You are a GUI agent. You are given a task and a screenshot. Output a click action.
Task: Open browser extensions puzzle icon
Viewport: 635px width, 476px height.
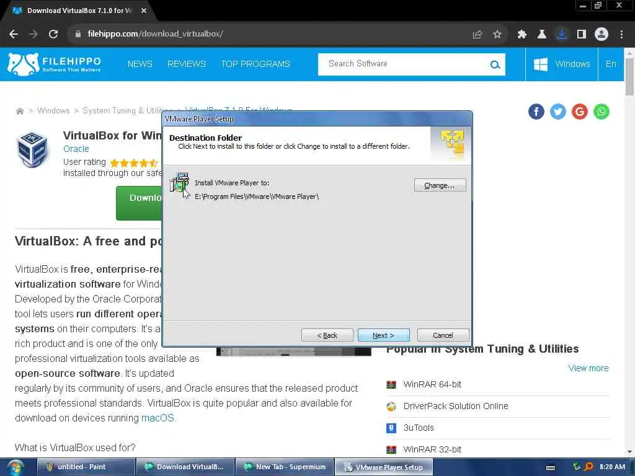pyautogui.click(x=522, y=35)
